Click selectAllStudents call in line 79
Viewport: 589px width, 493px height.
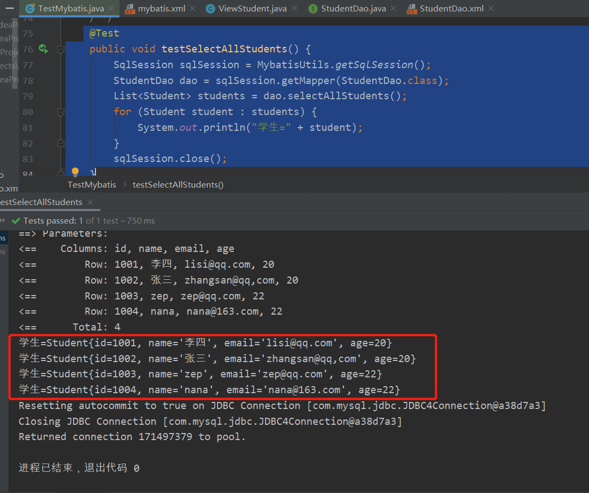[338, 96]
